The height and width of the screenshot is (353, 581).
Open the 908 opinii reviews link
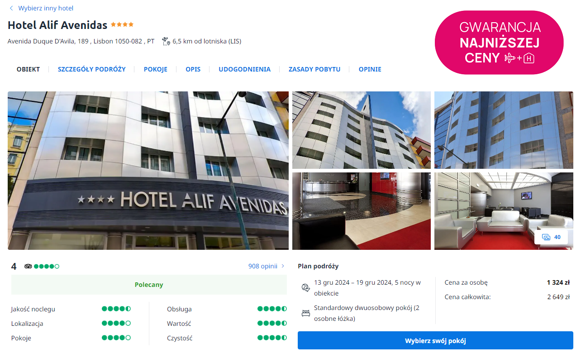(263, 266)
